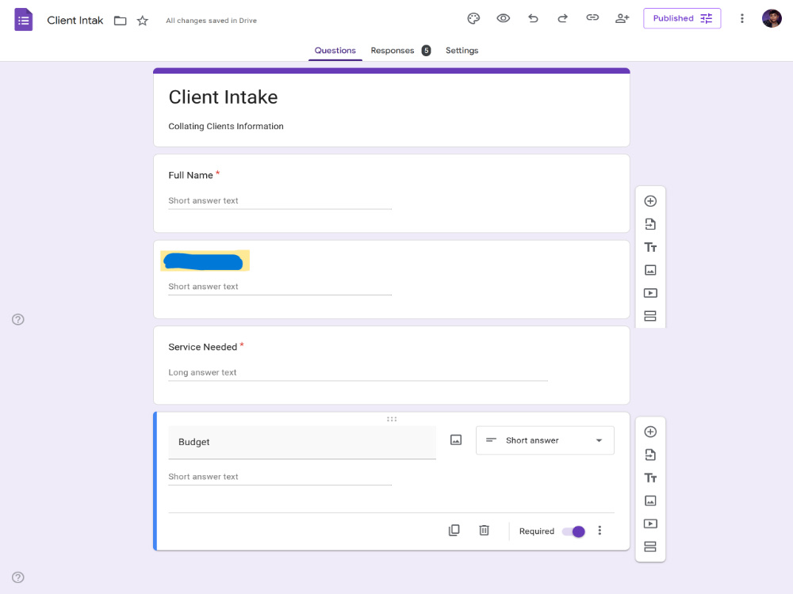
Task: Redo the last change
Action: tap(562, 19)
